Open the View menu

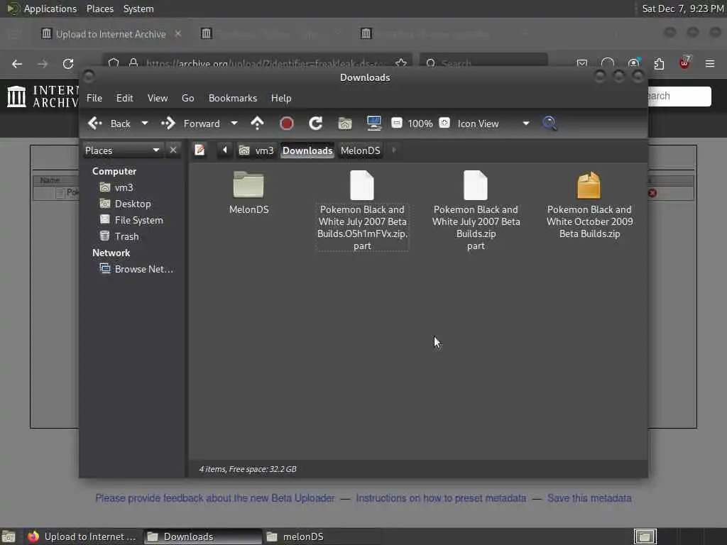158,98
